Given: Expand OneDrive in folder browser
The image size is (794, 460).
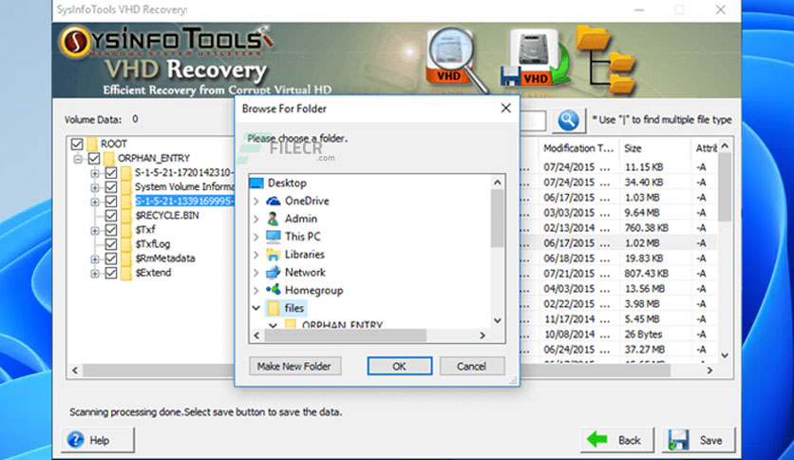Looking at the screenshot, I should (x=256, y=201).
